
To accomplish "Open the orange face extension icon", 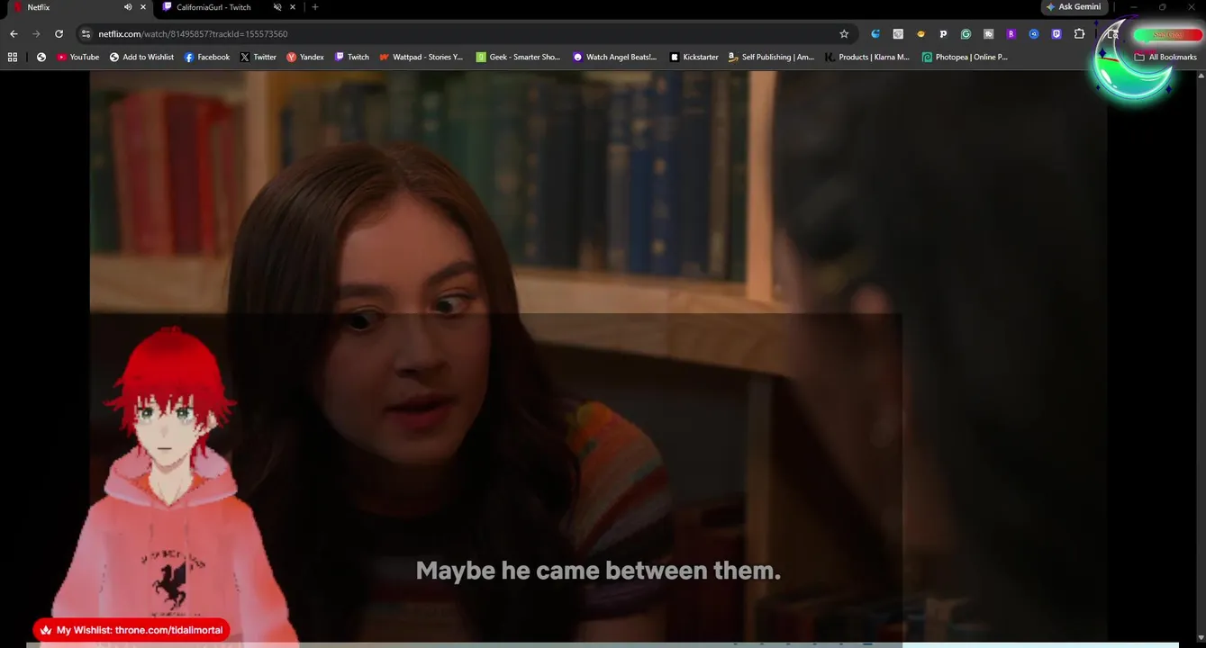I will pyautogui.click(x=920, y=34).
